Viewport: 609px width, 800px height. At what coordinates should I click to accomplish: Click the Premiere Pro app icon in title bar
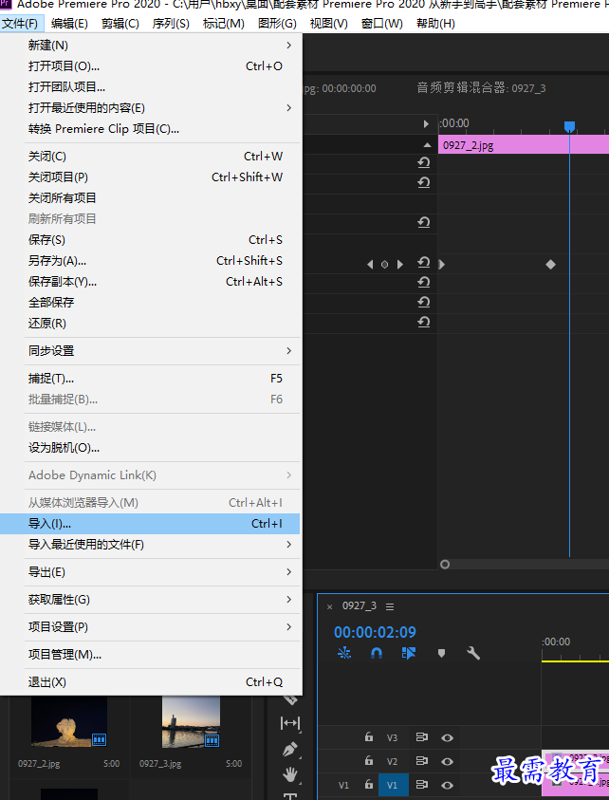(6, 5)
